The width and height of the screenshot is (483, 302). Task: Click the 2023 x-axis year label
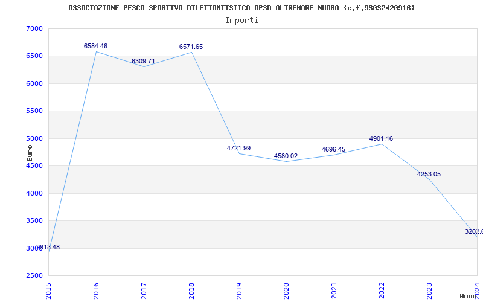coord(429,291)
